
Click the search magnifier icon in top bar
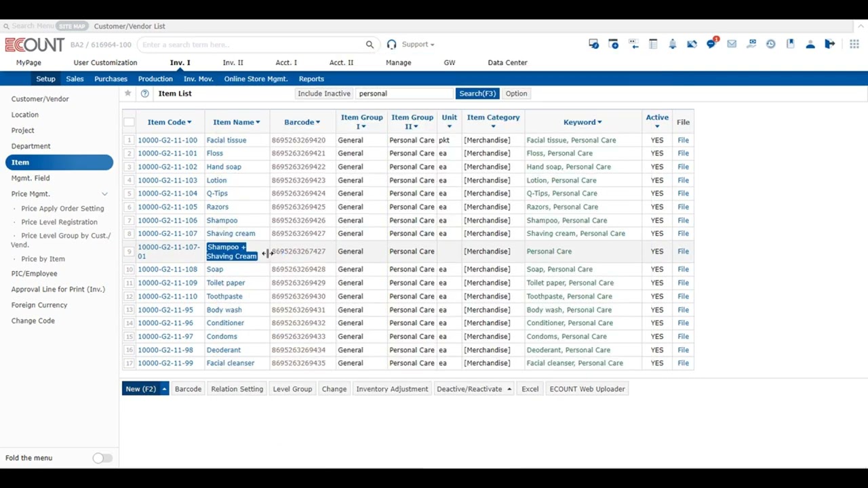point(370,45)
